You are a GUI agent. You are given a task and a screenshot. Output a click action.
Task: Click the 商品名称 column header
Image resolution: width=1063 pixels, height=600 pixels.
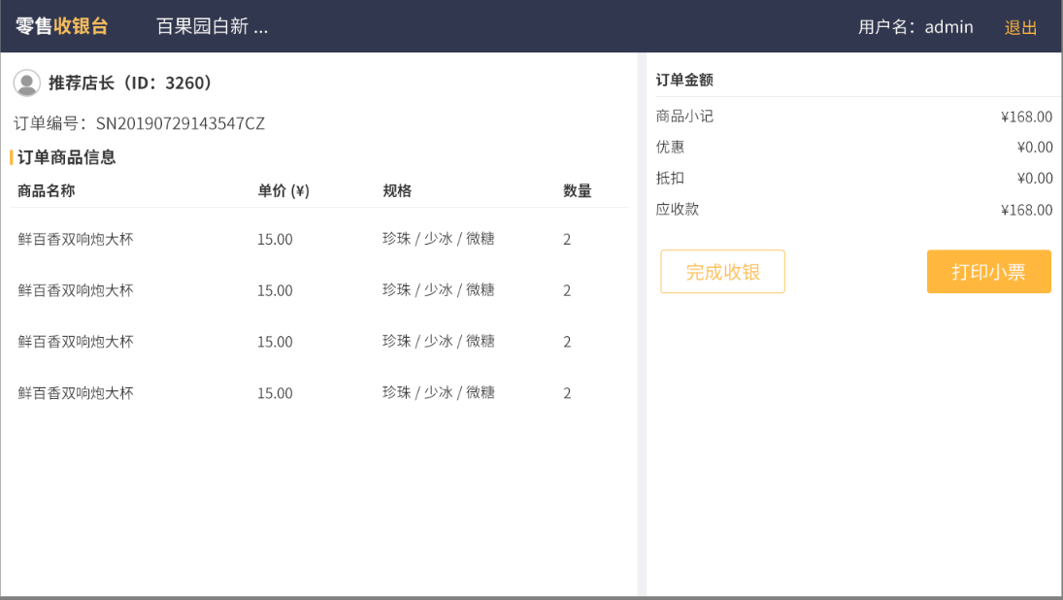(46, 191)
